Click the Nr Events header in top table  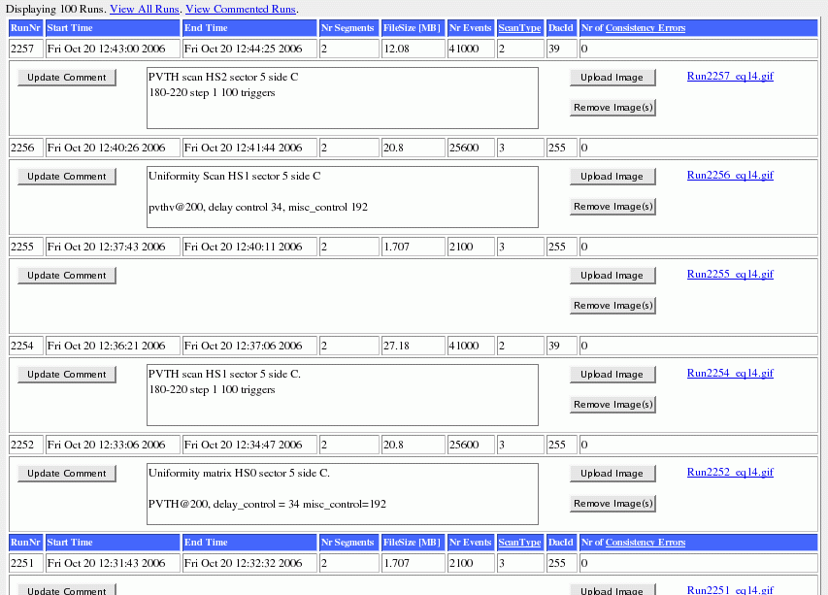point(471,28)
